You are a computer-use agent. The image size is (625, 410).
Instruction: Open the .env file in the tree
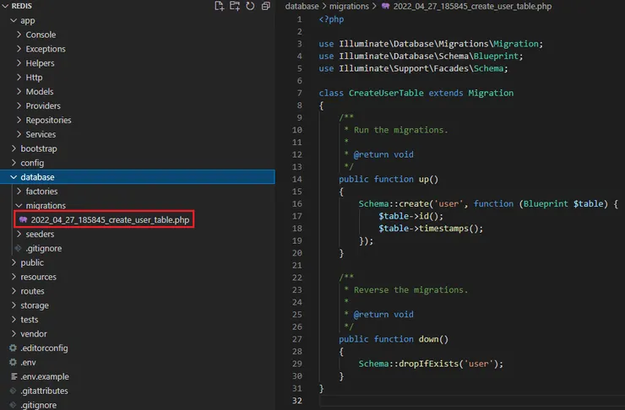28,362
